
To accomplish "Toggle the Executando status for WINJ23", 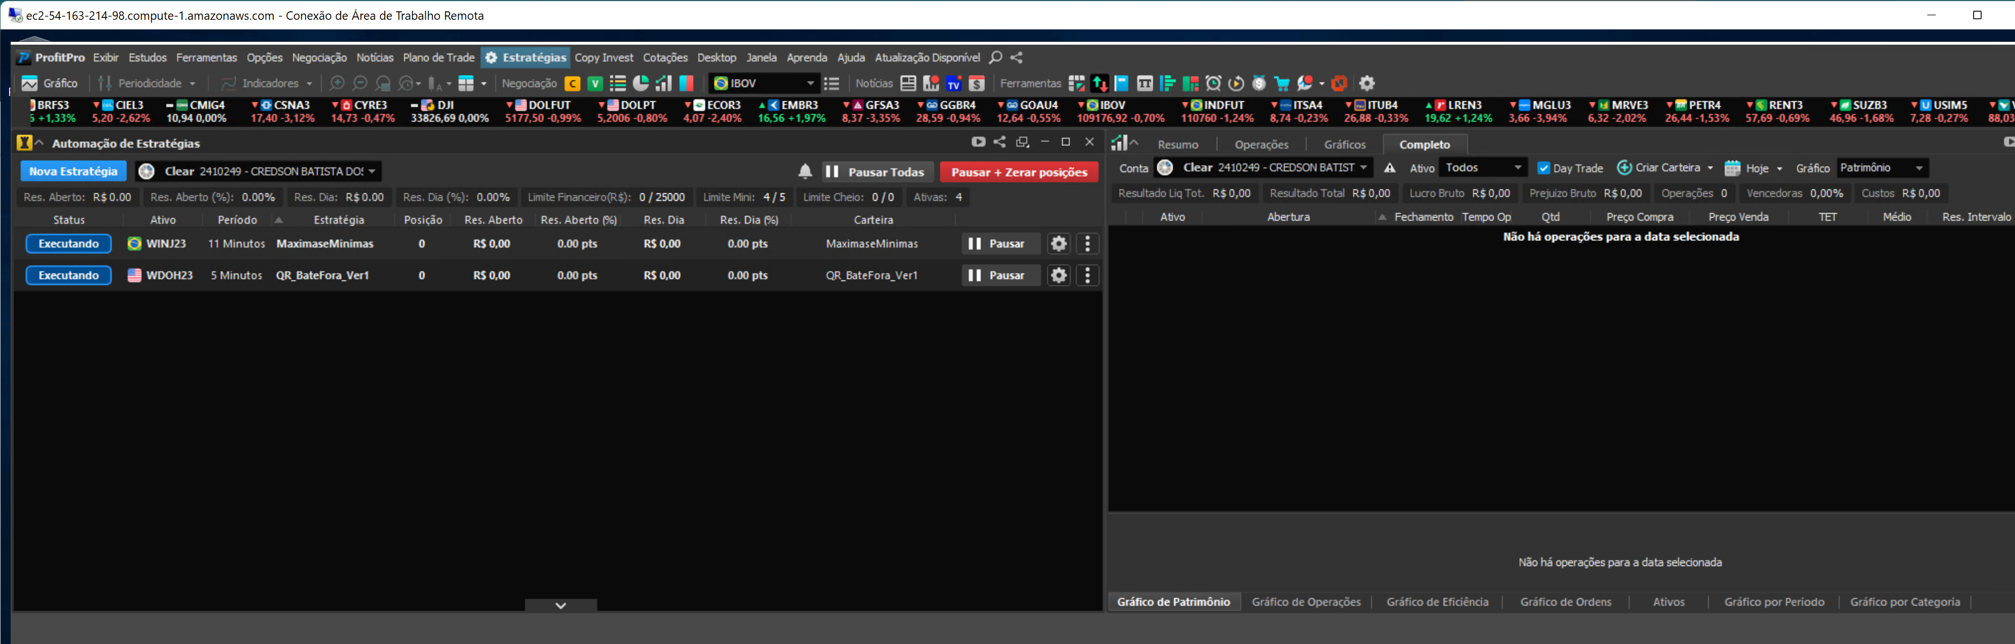I will click(69, 244).
